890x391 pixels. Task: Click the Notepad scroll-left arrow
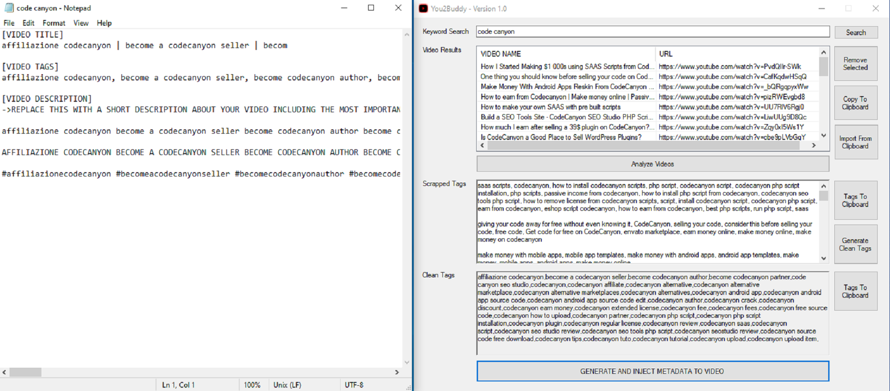4,372
